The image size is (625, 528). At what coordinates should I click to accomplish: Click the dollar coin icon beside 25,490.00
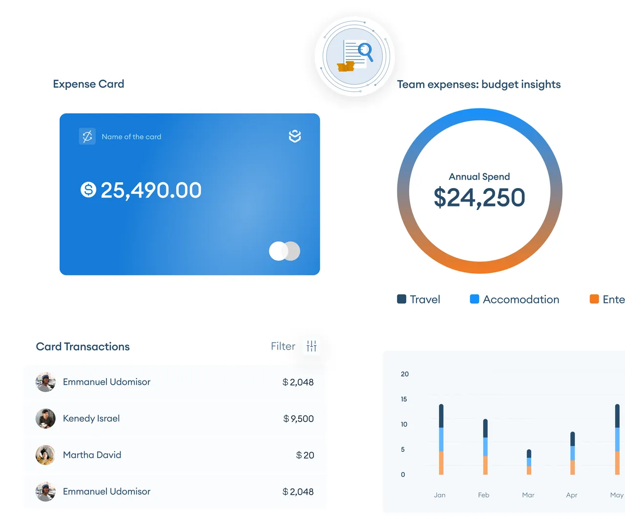click(x=88, y=190)
